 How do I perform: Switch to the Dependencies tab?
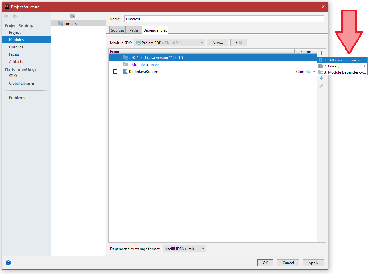click(x=155, y=30)
